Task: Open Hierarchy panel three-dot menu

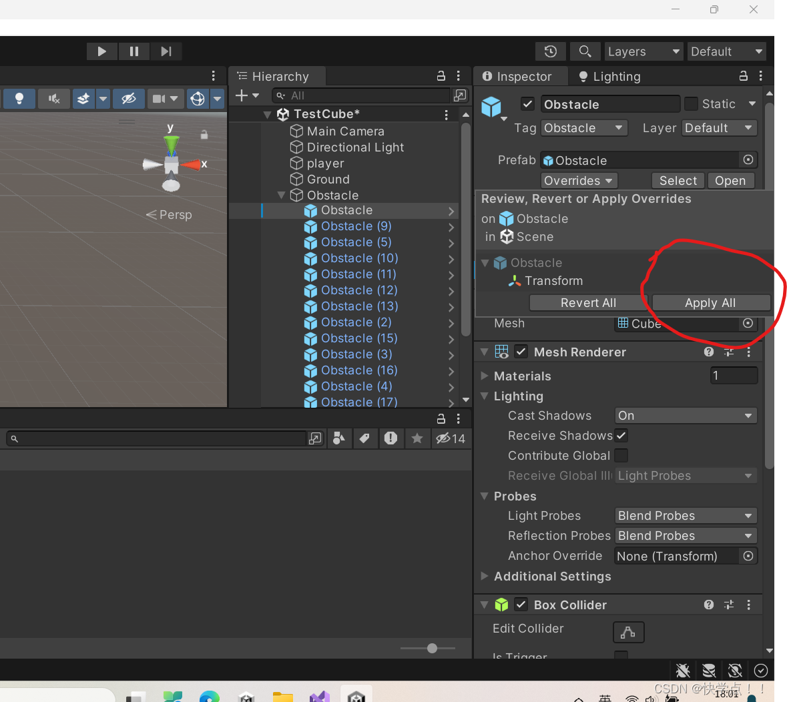Action: click(458, 76)
